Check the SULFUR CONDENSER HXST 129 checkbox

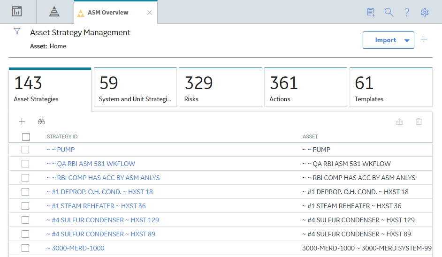[x=25, y=220]
